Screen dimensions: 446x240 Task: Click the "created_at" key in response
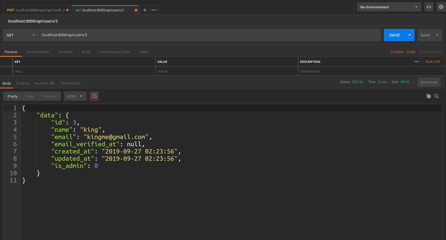point(73,151)
